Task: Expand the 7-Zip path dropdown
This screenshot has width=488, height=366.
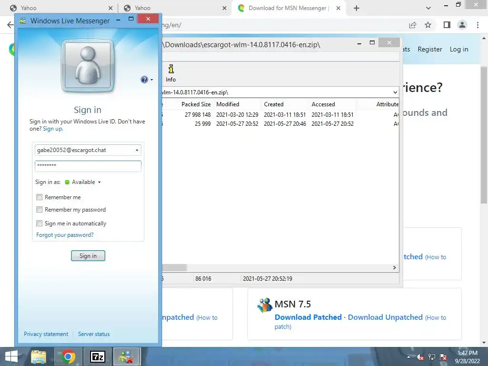Action: pos(395,92)
